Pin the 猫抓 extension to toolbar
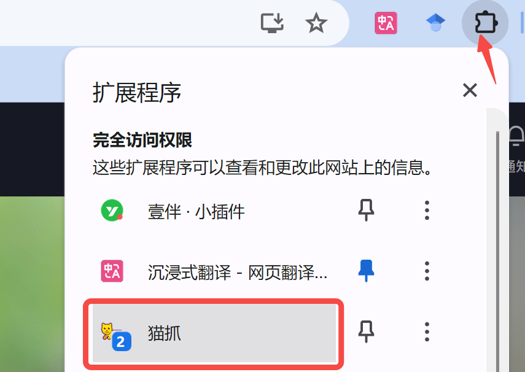Screen dimensions: 525x372 (366, 331)
